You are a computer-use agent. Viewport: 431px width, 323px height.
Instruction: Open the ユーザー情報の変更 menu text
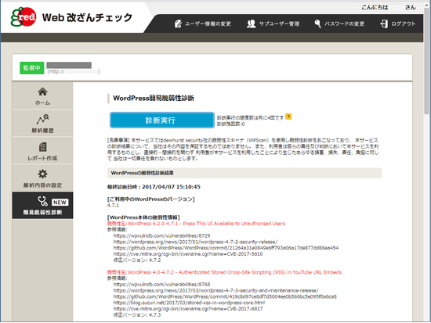[x=208, y=24]
